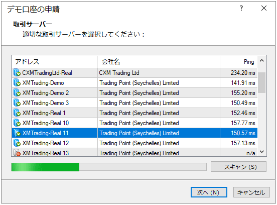Click the server list scrollbar thumb

(262, 82)
